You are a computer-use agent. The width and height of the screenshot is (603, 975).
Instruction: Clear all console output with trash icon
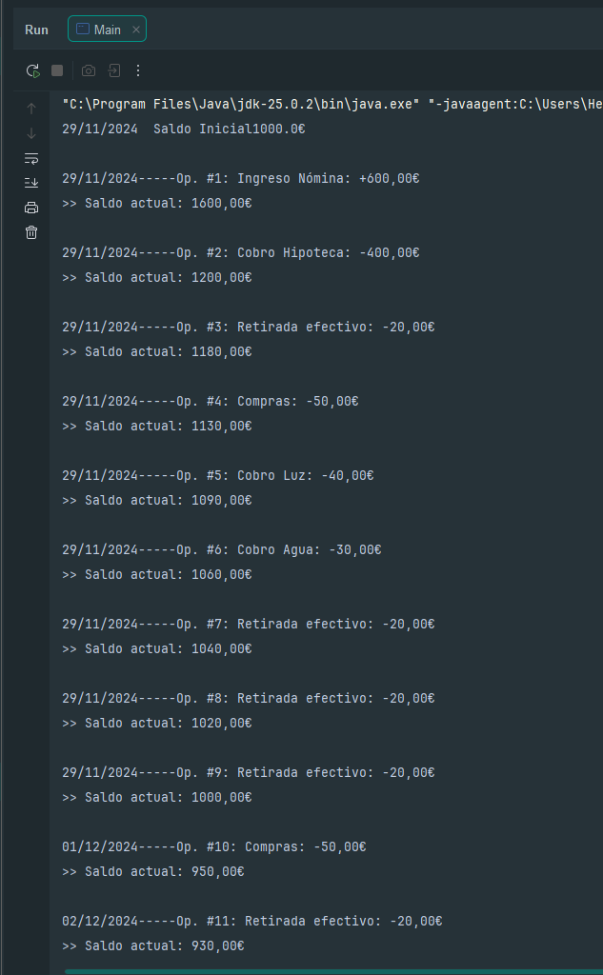tap(31, 232)
